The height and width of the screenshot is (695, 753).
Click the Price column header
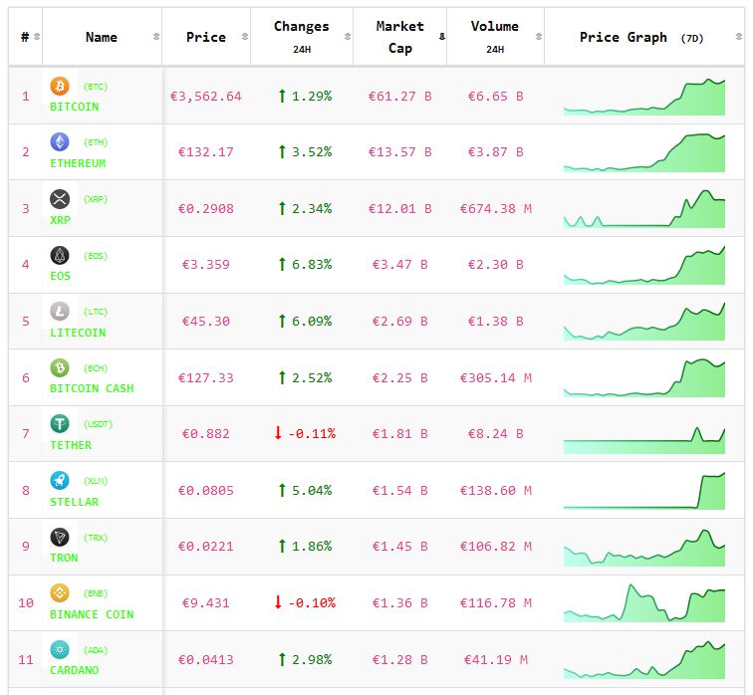205,37
